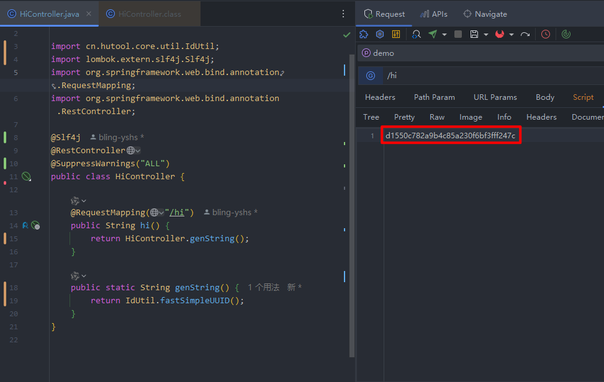
Task: Open the "/hi" mapping link
Action: pyautogui.click(x=177, y=212)
